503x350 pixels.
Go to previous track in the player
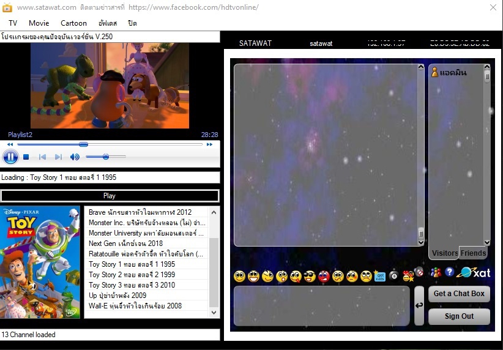click(42, 157)
